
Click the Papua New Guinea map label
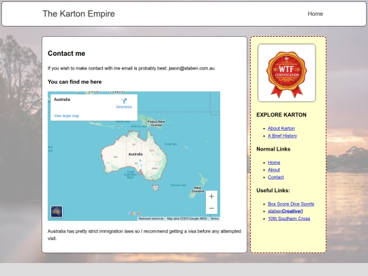click(156, 123)
